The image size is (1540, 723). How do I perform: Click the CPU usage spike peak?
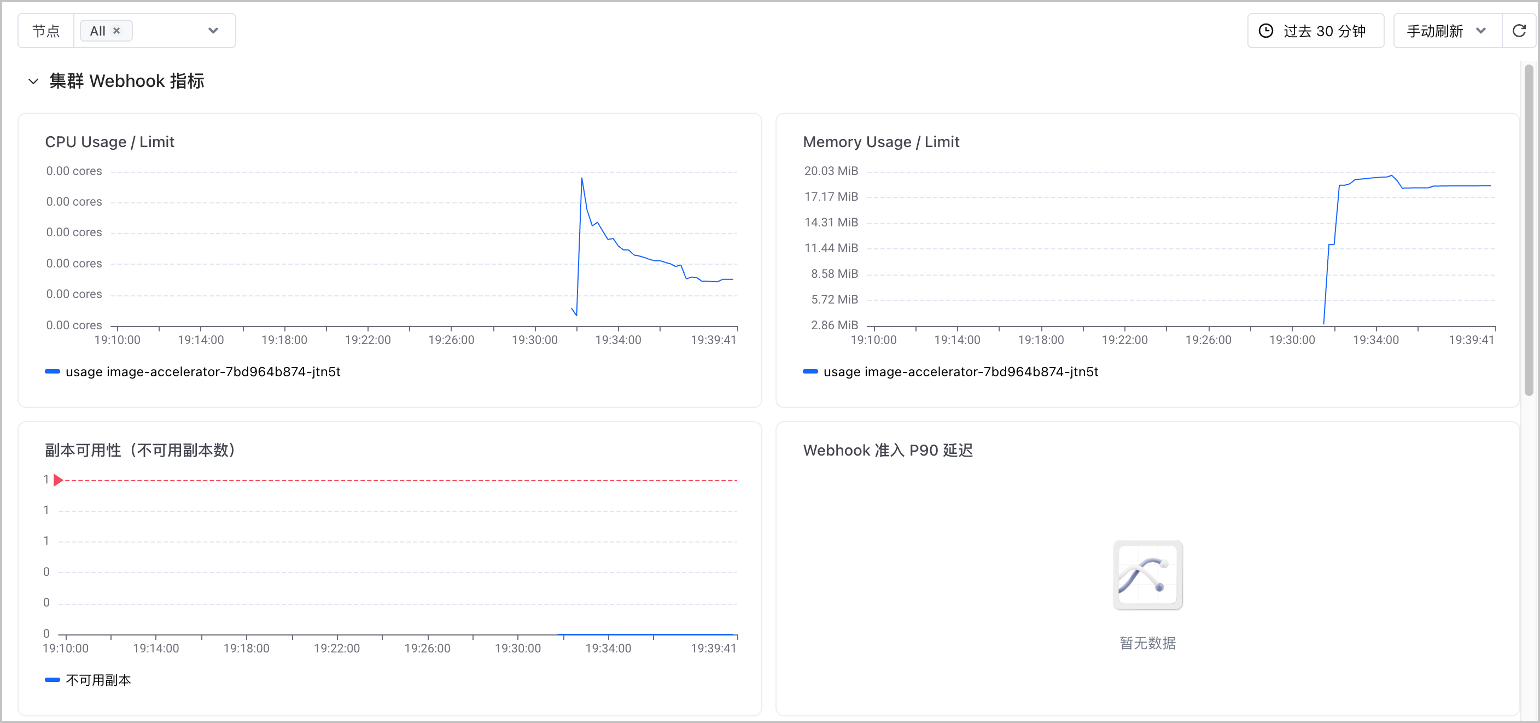click(x=582, y=178)
